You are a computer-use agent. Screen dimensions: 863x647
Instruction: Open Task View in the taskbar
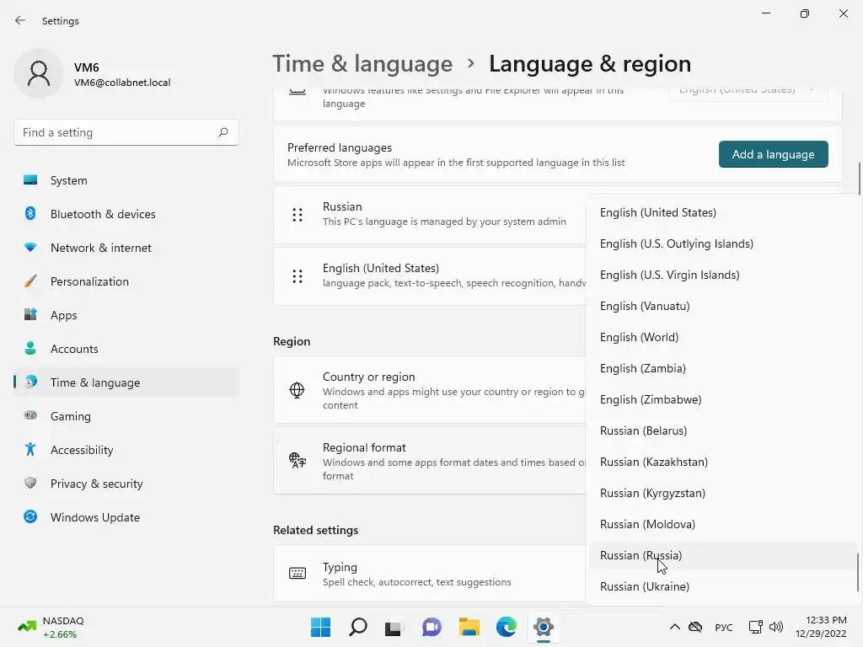393,628
